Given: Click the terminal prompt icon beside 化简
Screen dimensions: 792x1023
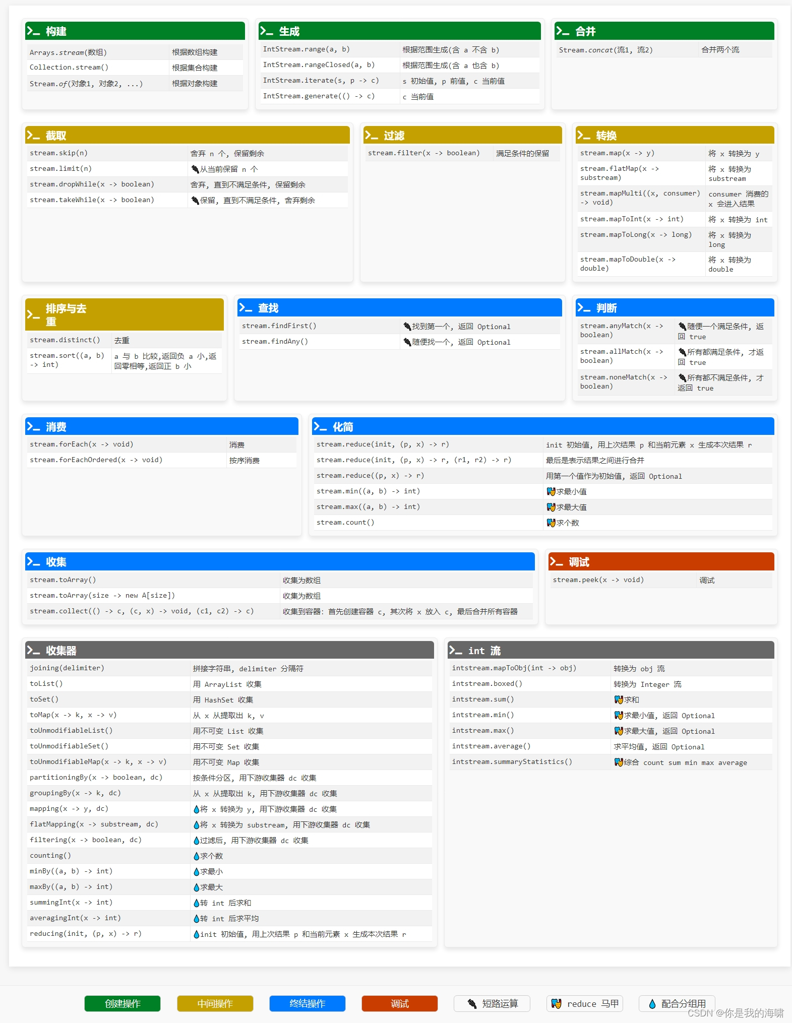Looking at the screenshot, I should click(x=320, y=427).
